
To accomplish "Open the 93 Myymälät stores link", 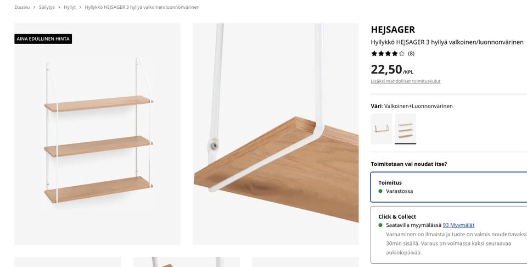I will [458, 225].
